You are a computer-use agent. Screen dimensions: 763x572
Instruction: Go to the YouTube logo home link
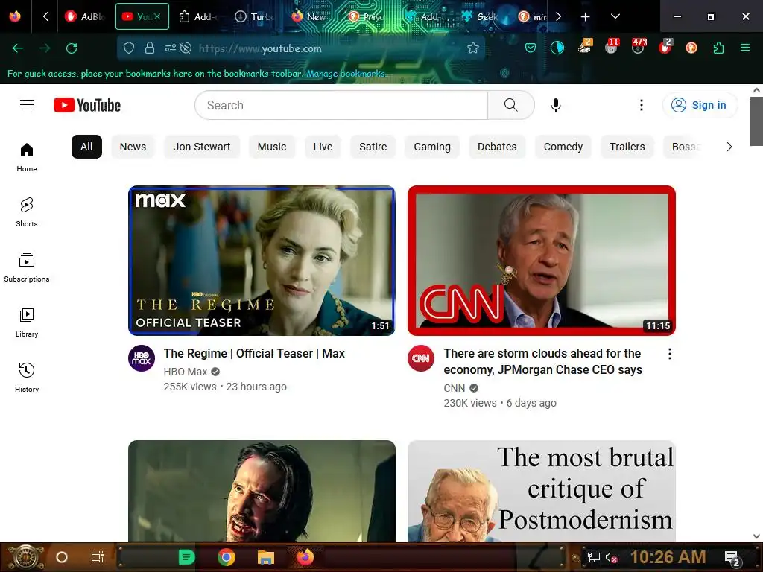[x=87, y=105]
